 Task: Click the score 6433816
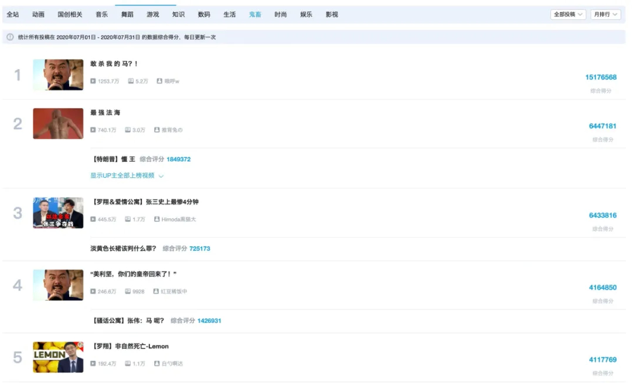click(603, 215)
